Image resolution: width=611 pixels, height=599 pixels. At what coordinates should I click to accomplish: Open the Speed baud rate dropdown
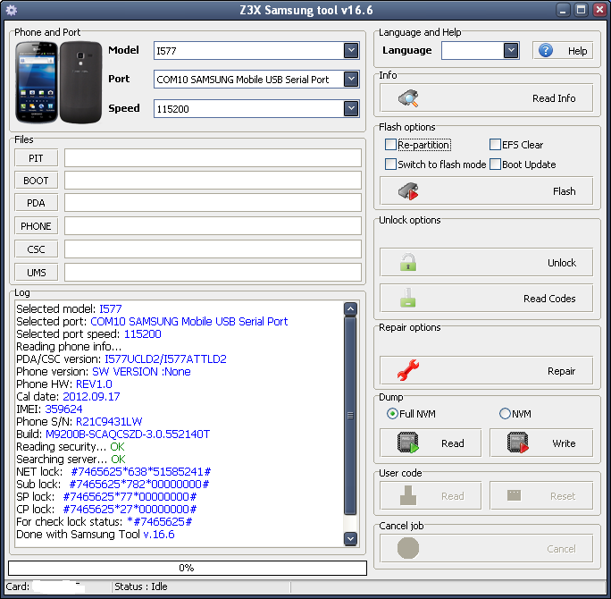coord(351,108)
